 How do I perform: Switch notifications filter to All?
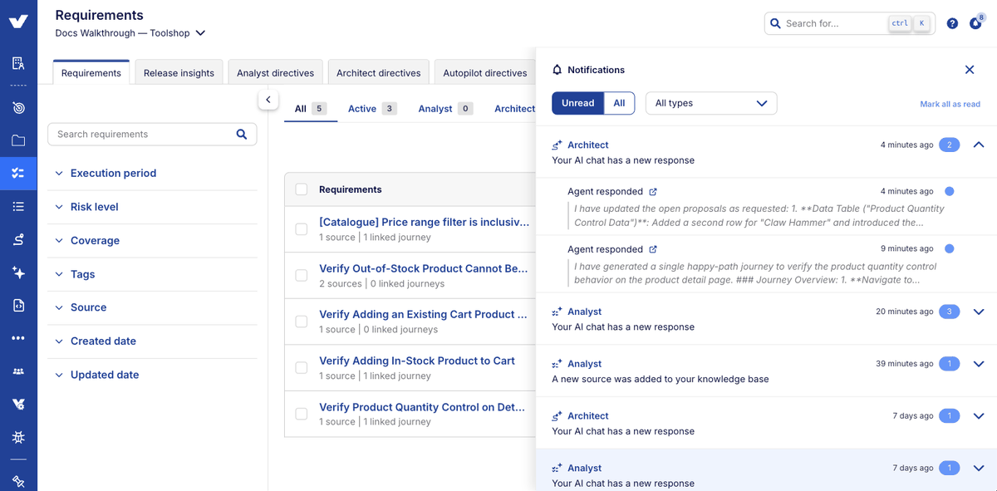coord(619,103)
